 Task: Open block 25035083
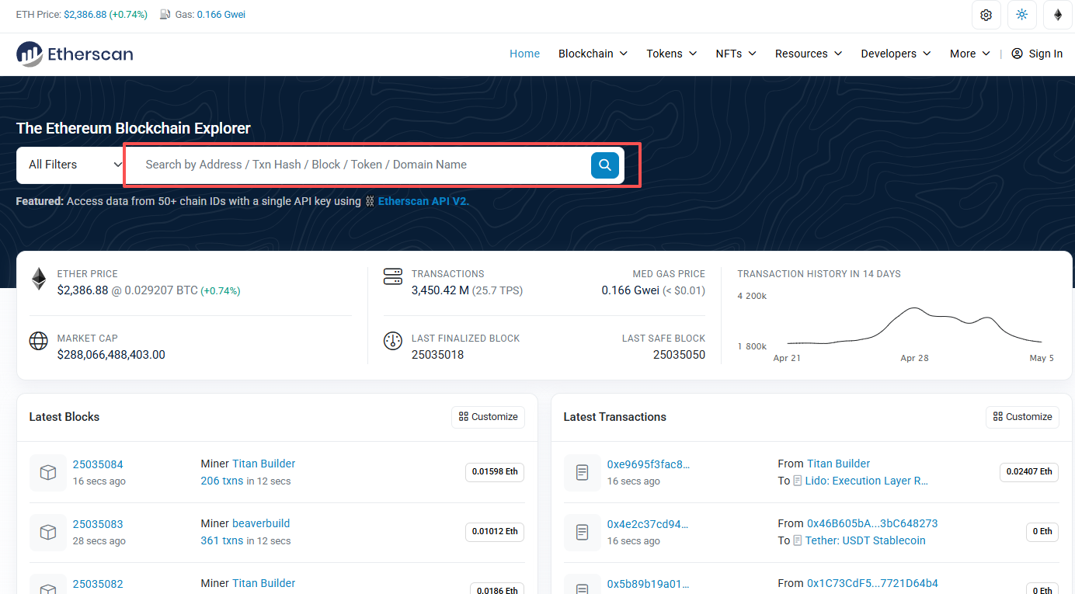(98, 524)
